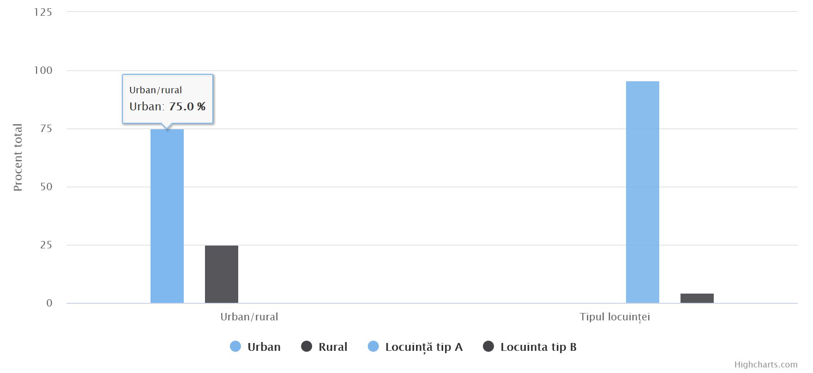
Task: Toggle Locuință tip A legend text
Action: (x=423, y=347)
